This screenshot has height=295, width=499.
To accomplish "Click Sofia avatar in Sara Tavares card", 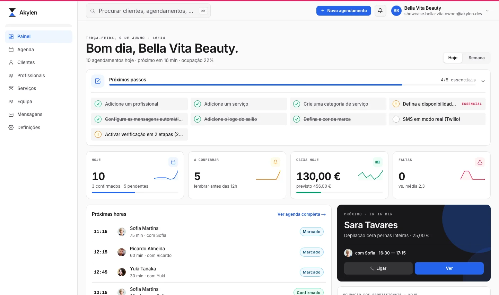I will pyautogui.click(x=348, y=253).
